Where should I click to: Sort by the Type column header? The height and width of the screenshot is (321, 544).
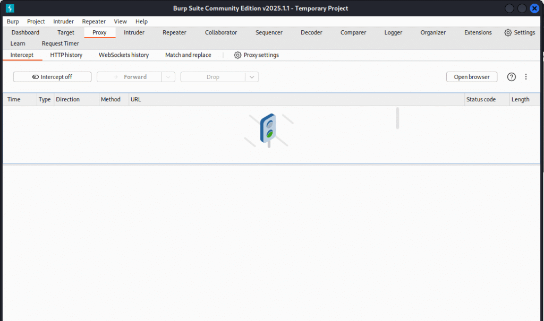pos(46,100)
